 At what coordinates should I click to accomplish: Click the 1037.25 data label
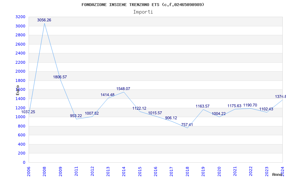tap(28, 112)
